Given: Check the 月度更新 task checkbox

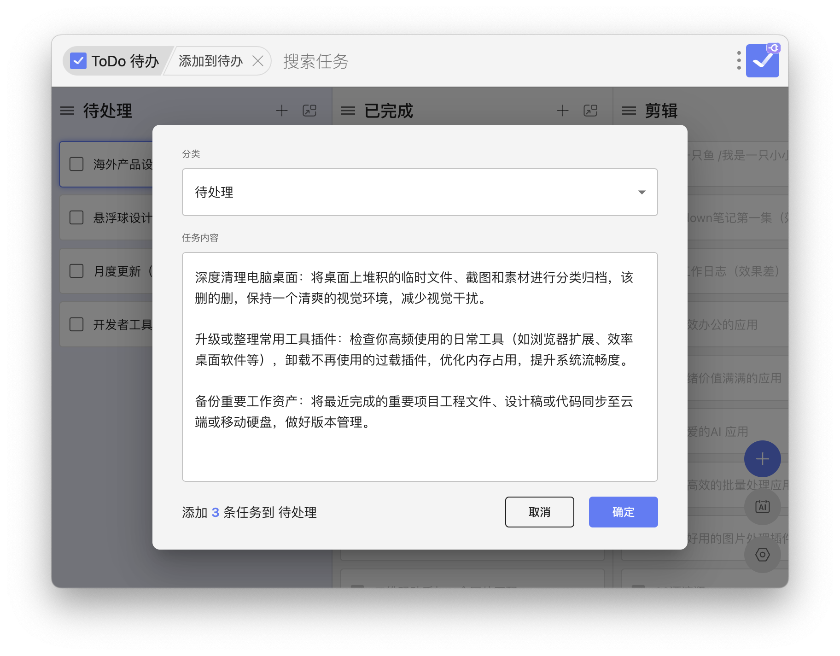Looking at the screenshot, I should [76, 271].
